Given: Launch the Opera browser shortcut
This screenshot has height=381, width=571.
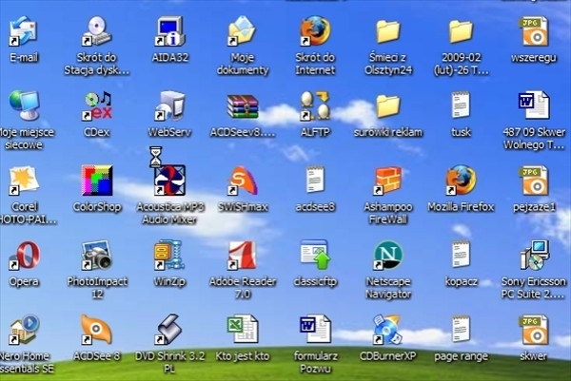Looking at the screenshot, I should pyautogui.click(x=24, y=256).
